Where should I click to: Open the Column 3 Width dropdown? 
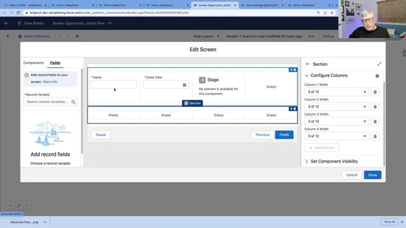[336, 122]
